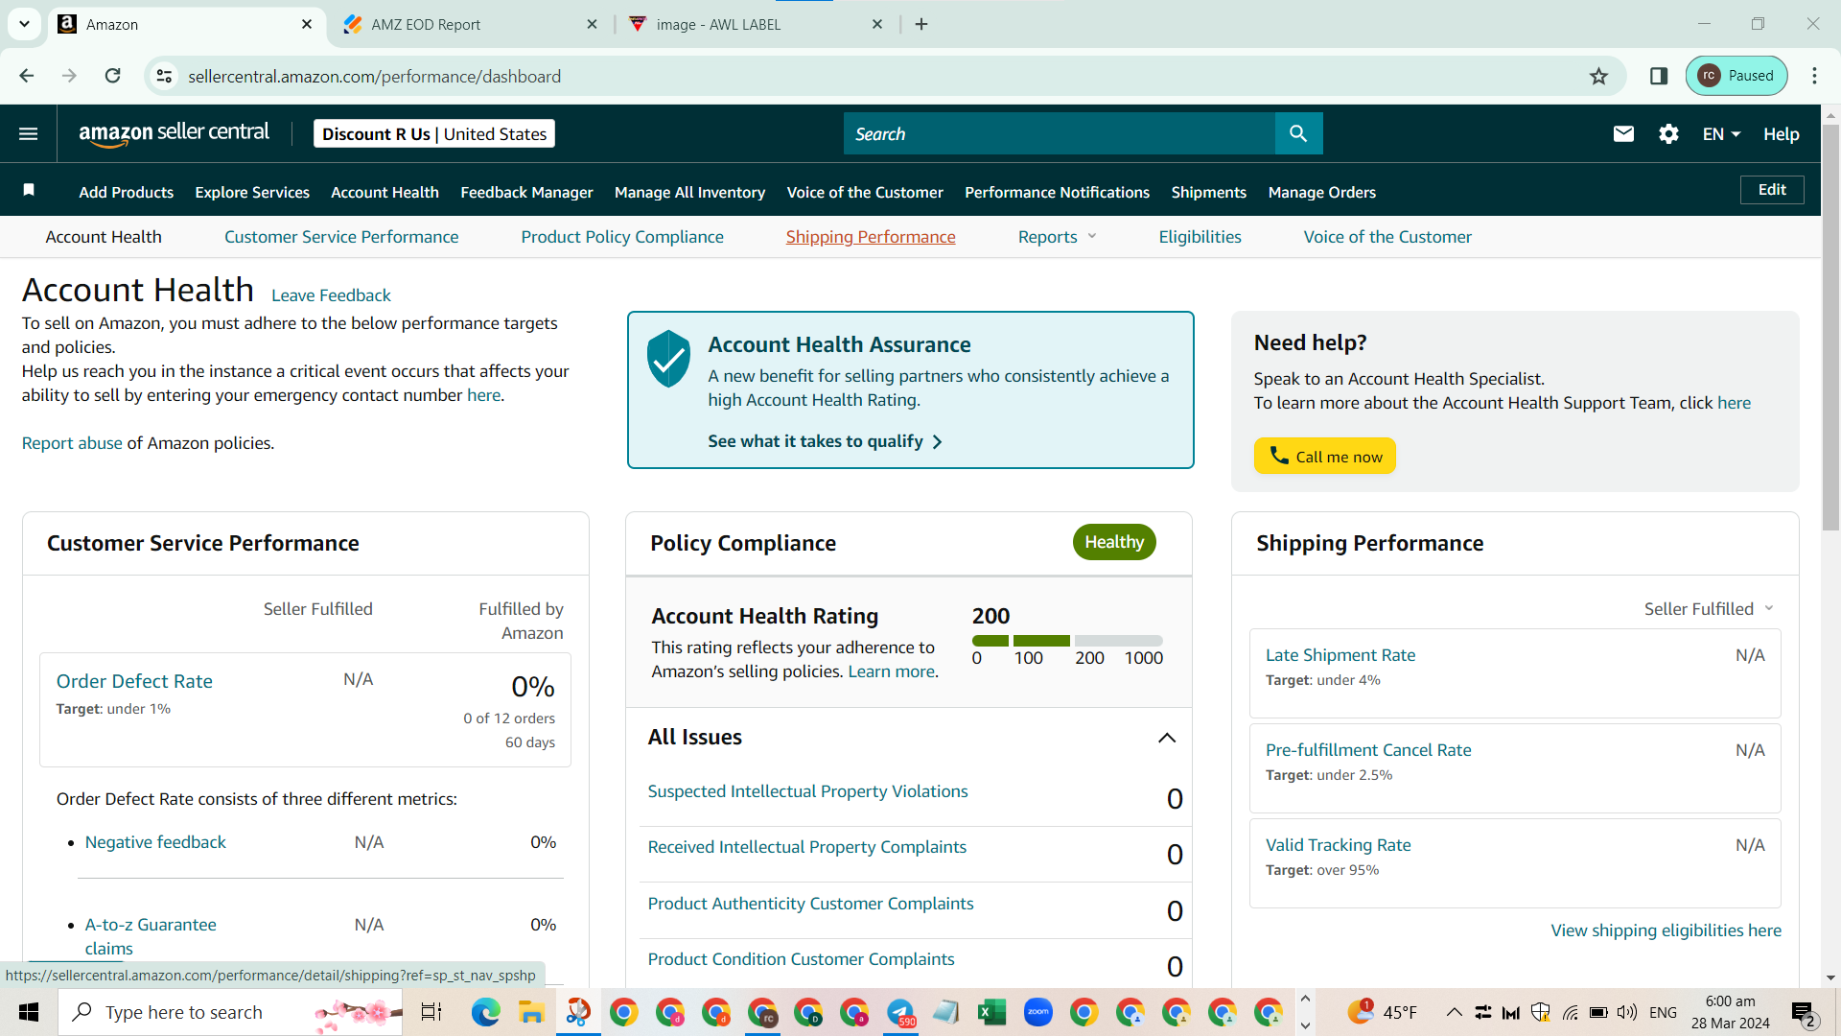Launch Microsoft Edge from the taskbar
Screen dimensions: 1841x1036
485,1012
